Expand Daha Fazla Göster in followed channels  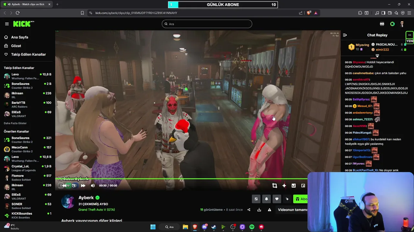[x=15, y=123]
